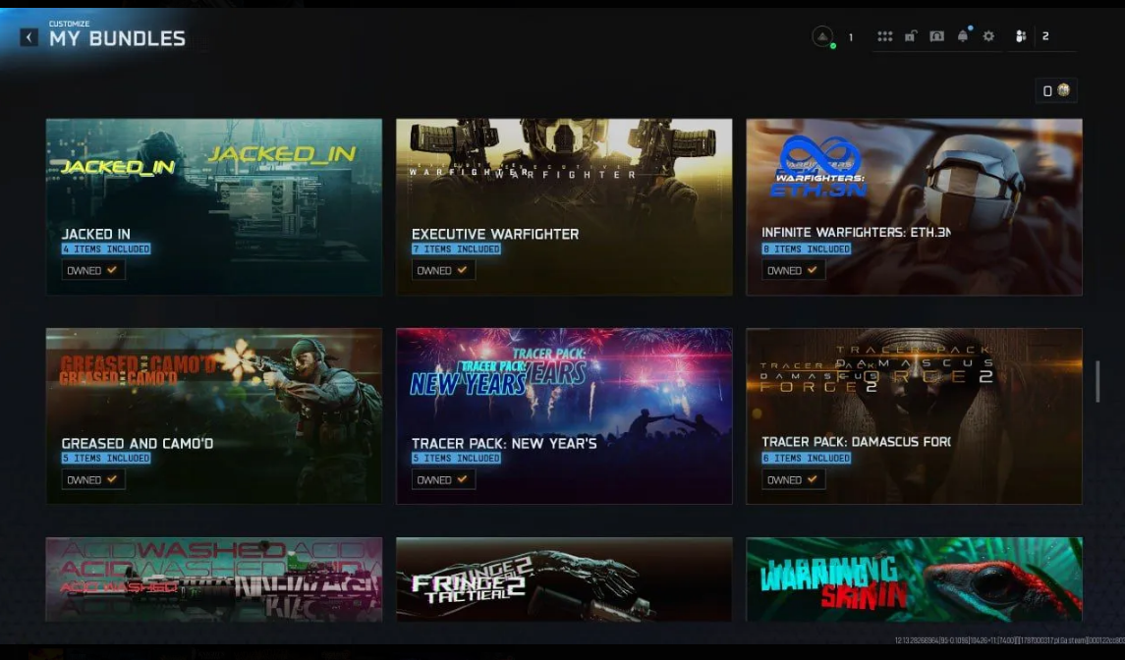The width and height of the screenshot is (1125, 660).
Task: Select the Fringe Tactical 2 bundle card
Action: click(x=564, y=579)
